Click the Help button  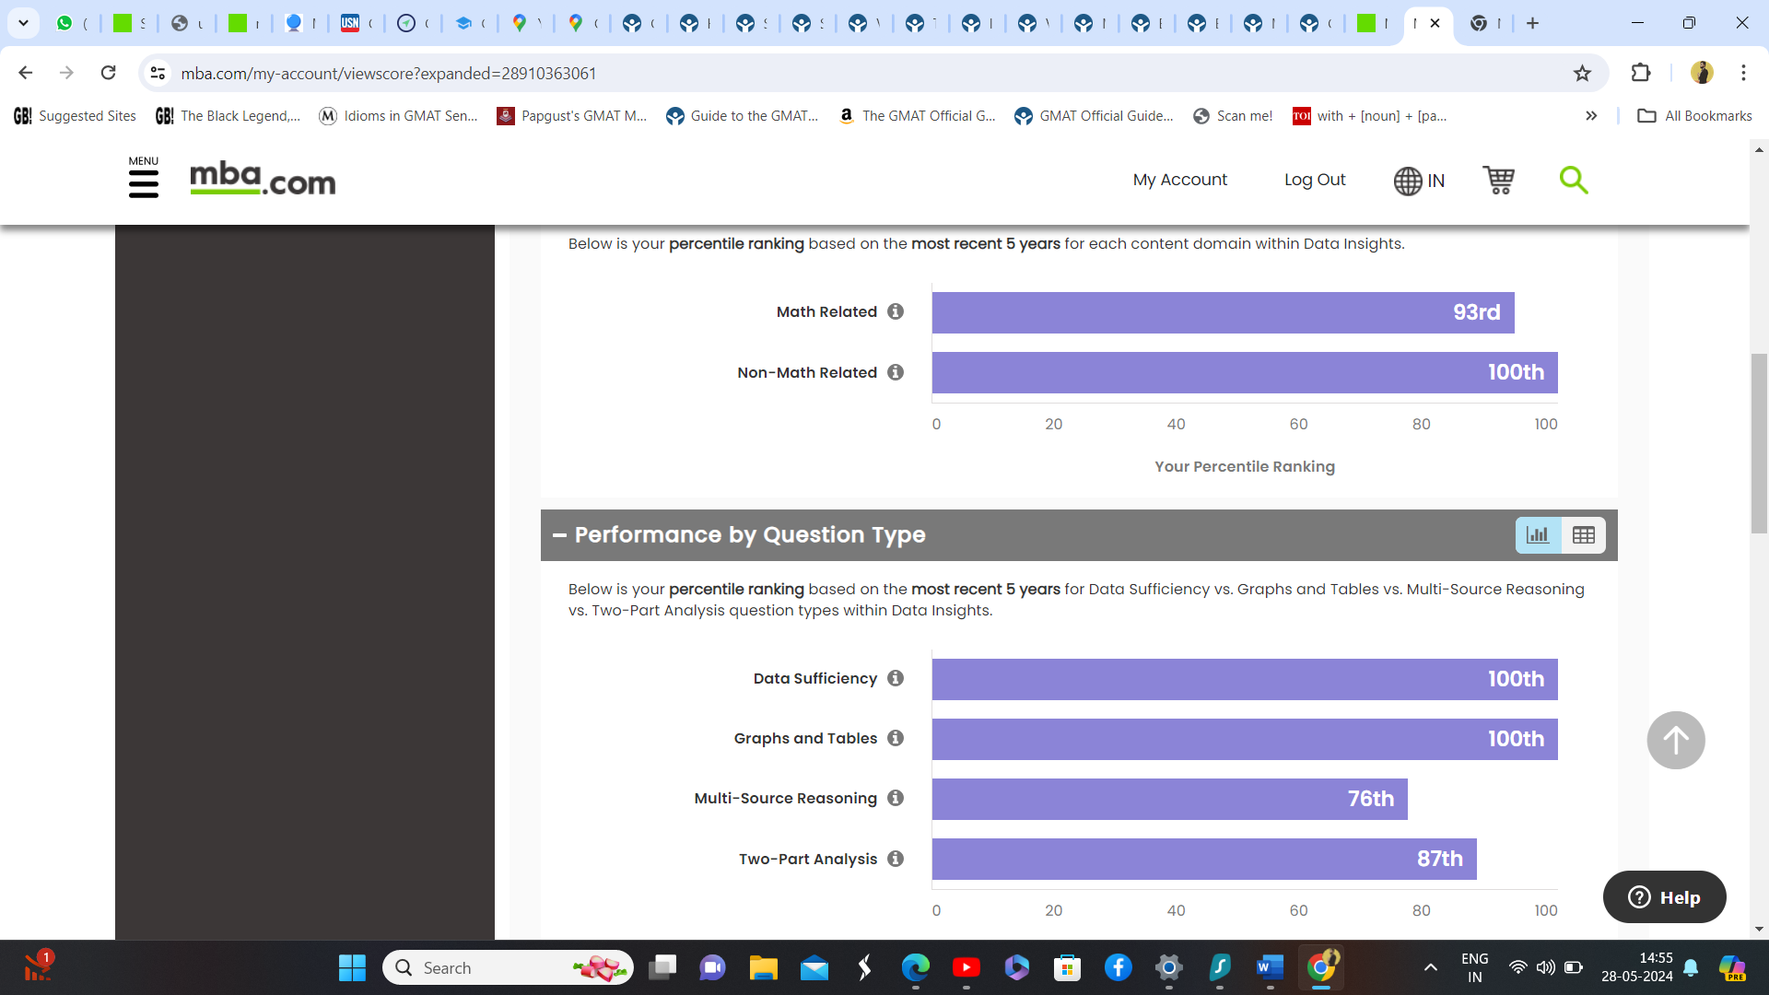tap(1664, 896)
